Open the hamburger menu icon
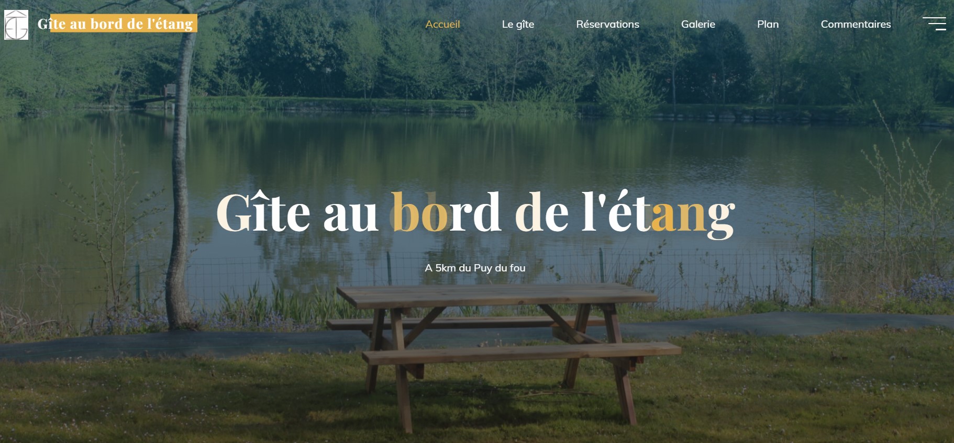Viewport: 954px width, 443px height. pyautogui.click(x=934, y=24)
